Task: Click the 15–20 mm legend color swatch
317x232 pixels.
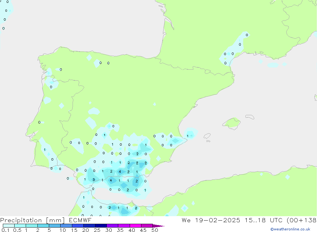Action: coord(78,226)
